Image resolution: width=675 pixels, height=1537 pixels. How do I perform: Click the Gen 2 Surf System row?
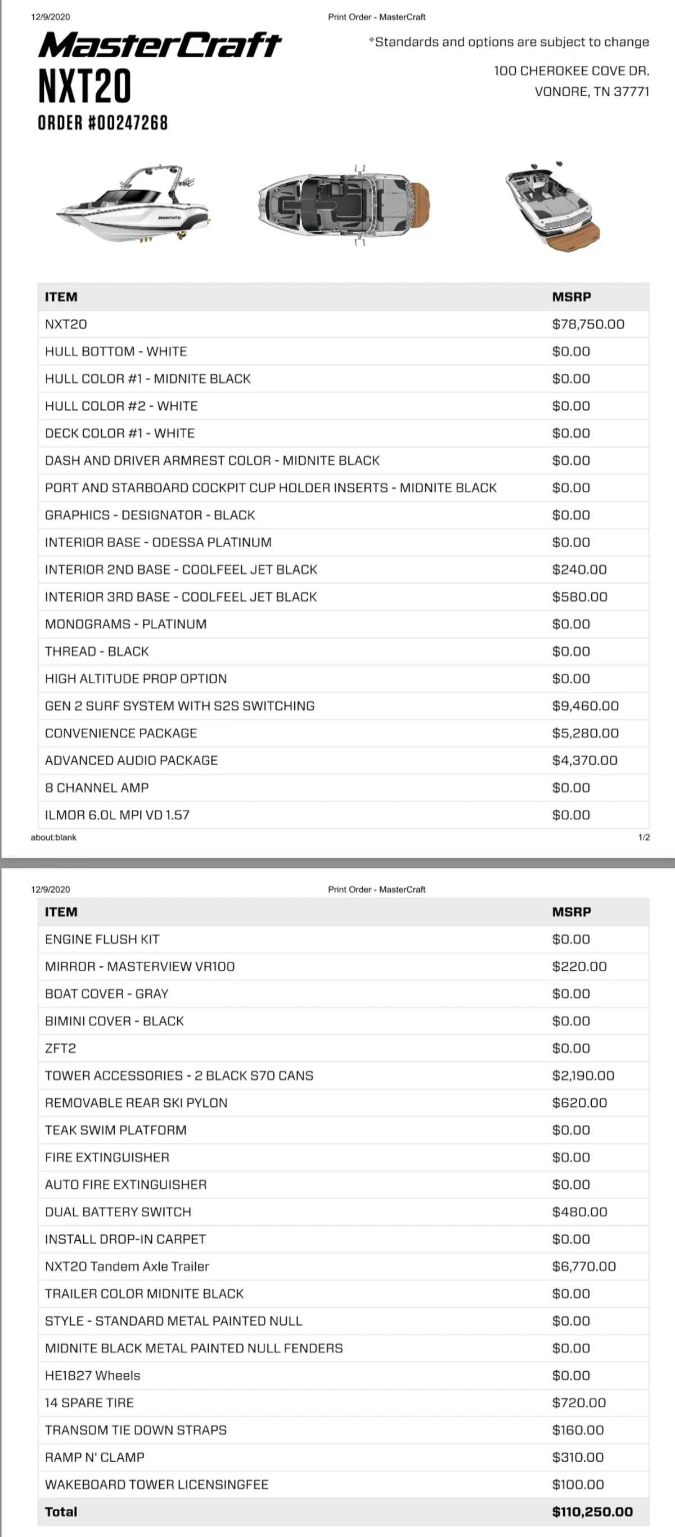click(x=179, y=706)
